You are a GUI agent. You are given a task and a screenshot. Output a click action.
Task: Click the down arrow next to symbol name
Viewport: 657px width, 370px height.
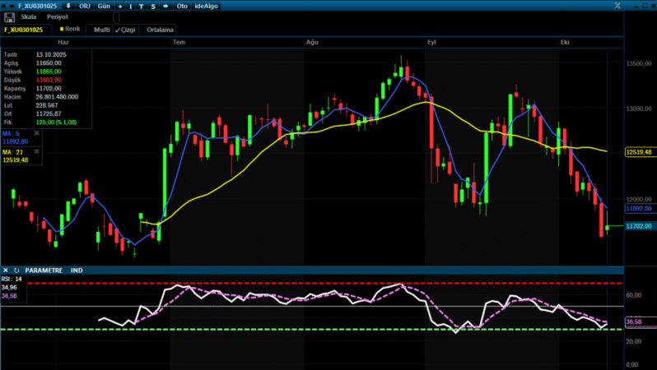tap(68, 6)
